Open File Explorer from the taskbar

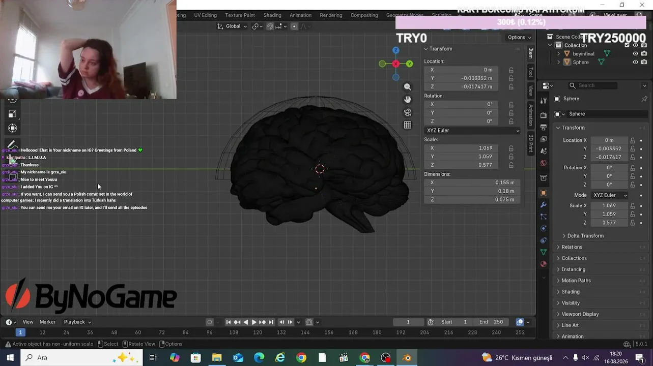click(x=217, y=358)
